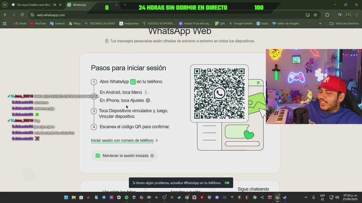Open the basta bookmark
This screenshot has height=203, width=362.
(x=262, y=23)
